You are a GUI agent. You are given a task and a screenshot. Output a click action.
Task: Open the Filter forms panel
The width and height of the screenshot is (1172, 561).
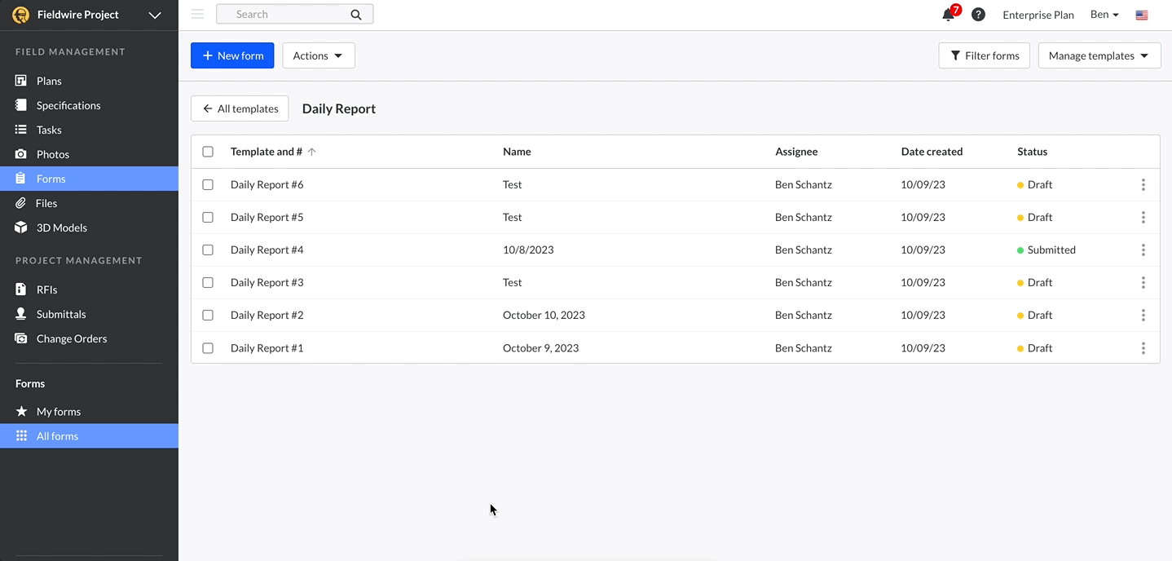pyautogui.click(x=984, y=55)
